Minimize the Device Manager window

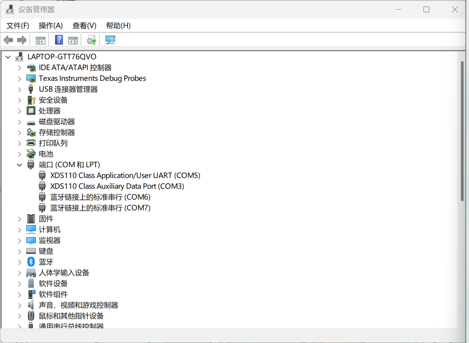(399, 10)
